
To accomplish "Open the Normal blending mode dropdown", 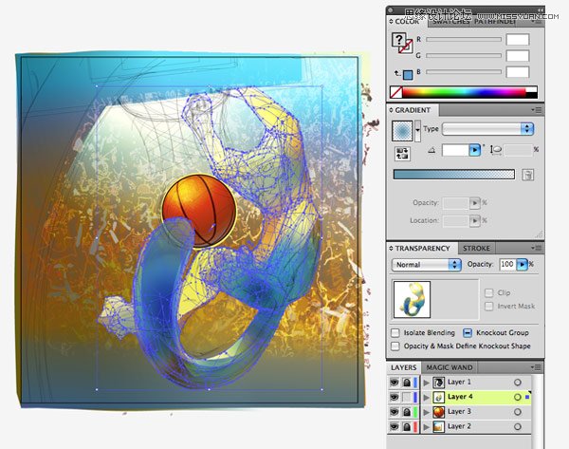I will coord(427,265).
